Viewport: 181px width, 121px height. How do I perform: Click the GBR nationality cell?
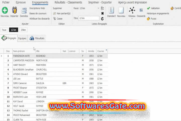pyautogui.click(x=64, y=83)
